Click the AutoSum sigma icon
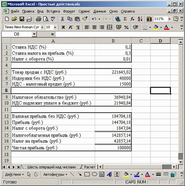The width and height of the screenshot is (185, 186). (x=125, y=19)
